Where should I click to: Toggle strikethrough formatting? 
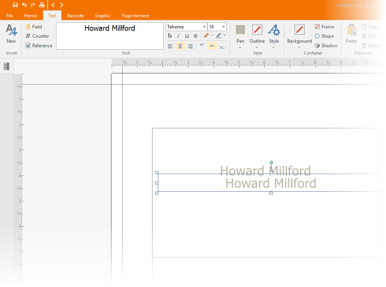click(x=195, y=36)
